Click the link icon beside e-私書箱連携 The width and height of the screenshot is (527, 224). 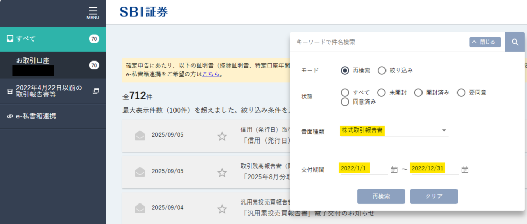click(x=10, y=116)
